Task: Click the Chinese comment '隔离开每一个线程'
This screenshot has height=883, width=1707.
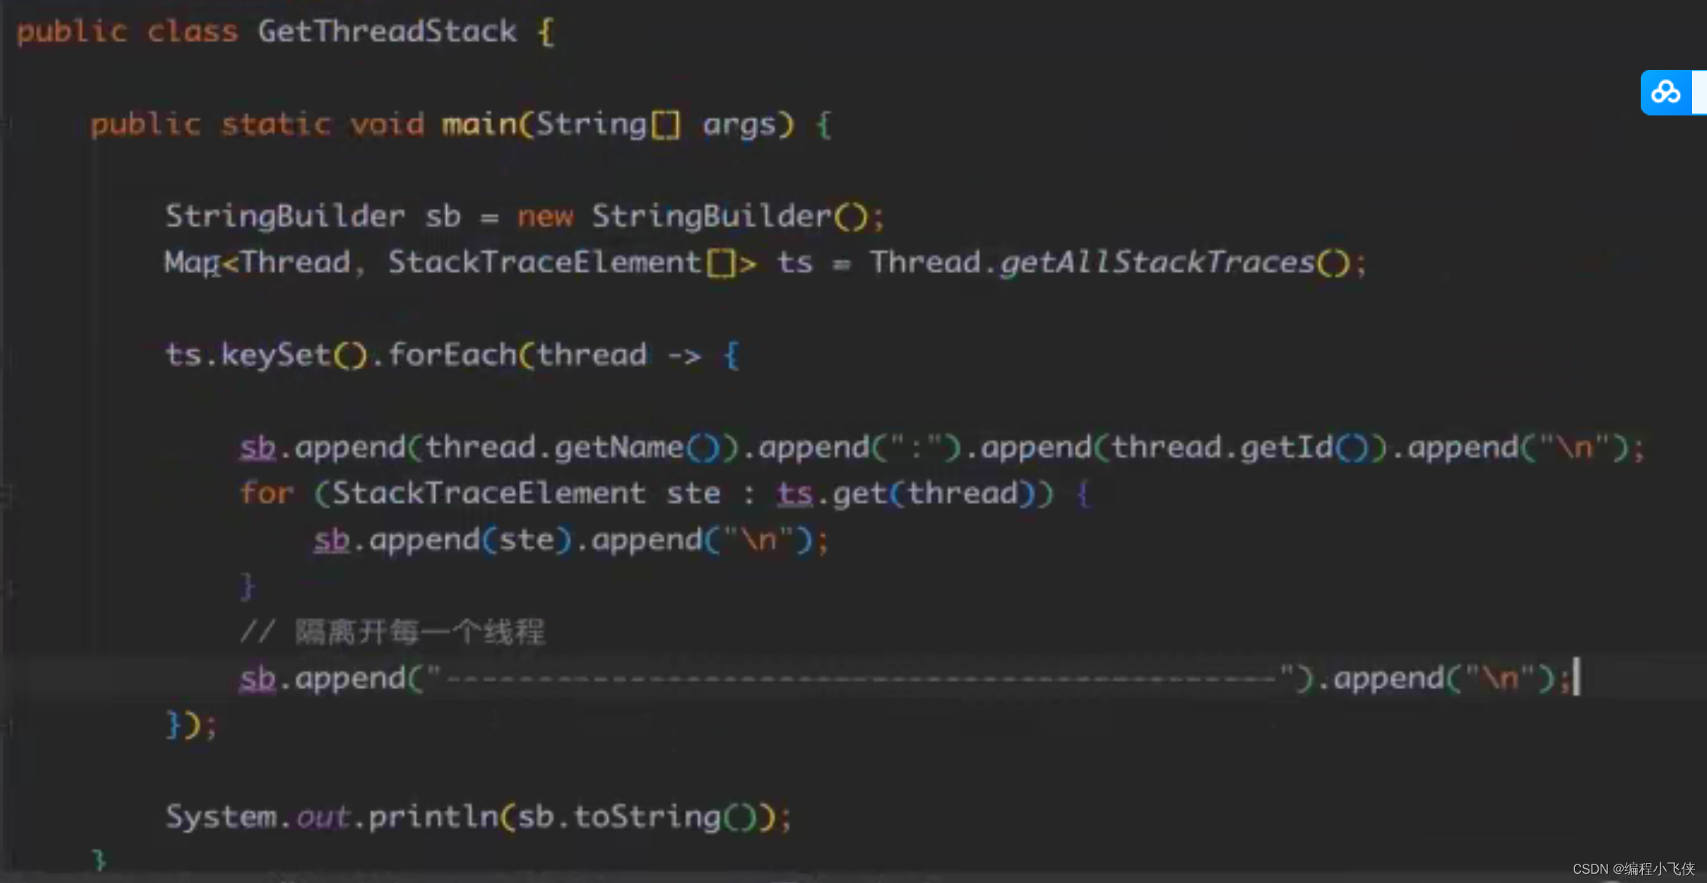Action: (421, 632)
